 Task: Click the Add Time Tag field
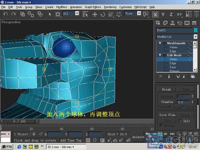click(71, 140)
